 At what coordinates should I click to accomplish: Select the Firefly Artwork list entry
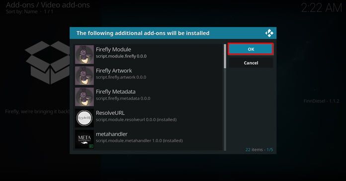[149, 76]
